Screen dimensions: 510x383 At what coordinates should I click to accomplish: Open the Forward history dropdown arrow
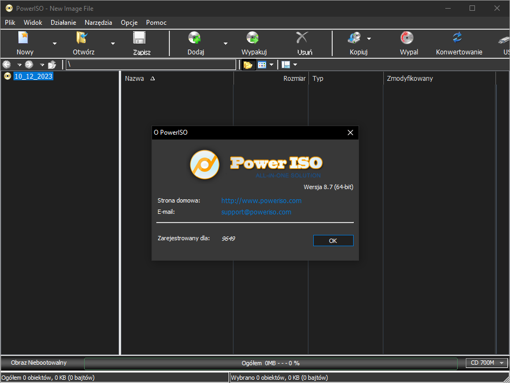point(42,65)
